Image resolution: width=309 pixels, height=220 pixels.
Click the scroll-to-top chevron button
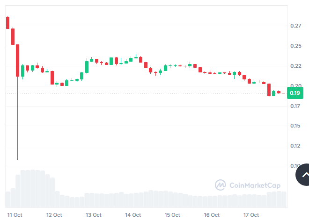305,175
